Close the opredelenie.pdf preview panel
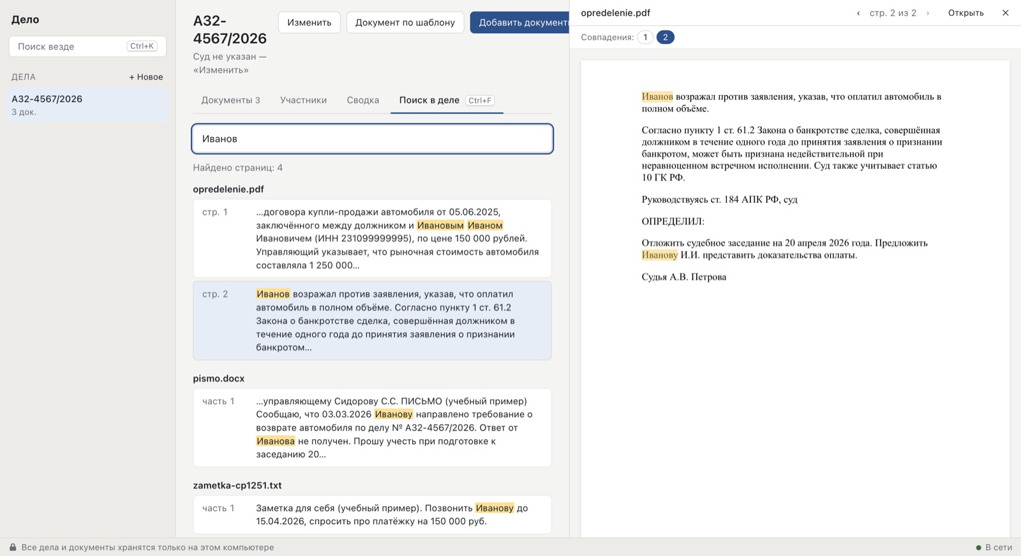This screenshot has height=556, width=1021. tap(1006, 13)
